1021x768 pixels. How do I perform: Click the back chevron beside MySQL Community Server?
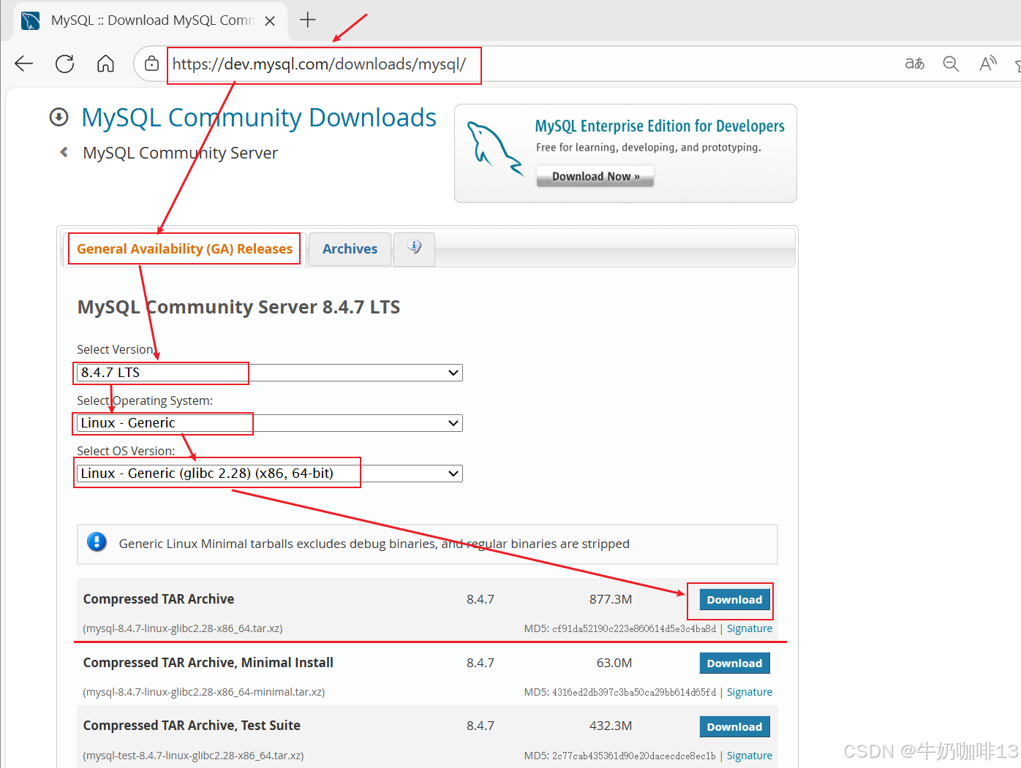[64, 152]
